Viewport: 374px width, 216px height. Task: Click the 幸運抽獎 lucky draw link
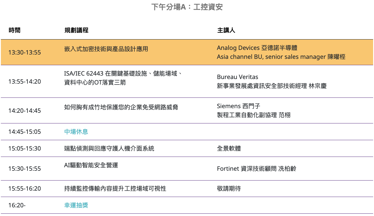[76, 205]
